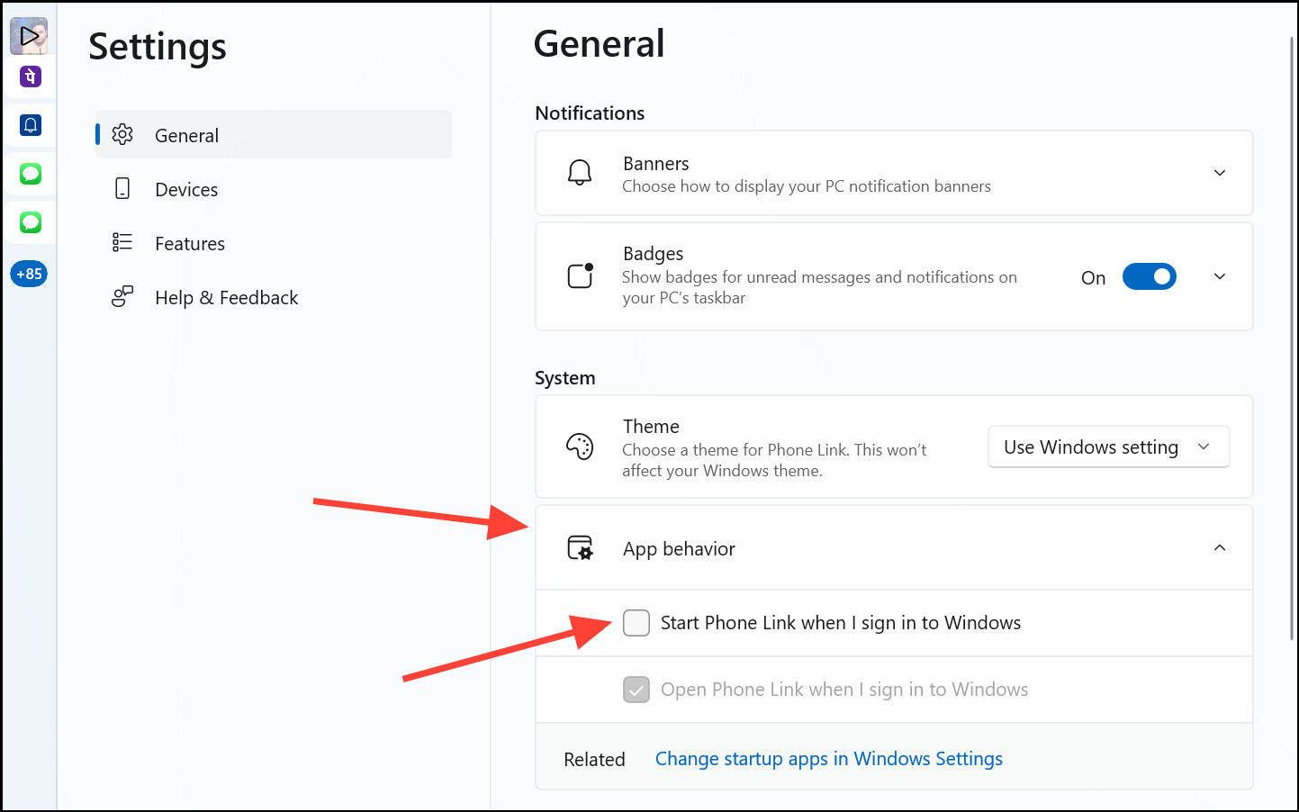Expand the Banners notification options
1299x812 pixels.
[x=1219, y=172]
